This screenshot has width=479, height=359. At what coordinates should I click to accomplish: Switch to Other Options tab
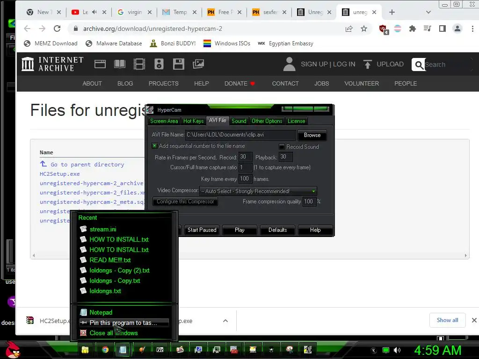tap(267, 121)
